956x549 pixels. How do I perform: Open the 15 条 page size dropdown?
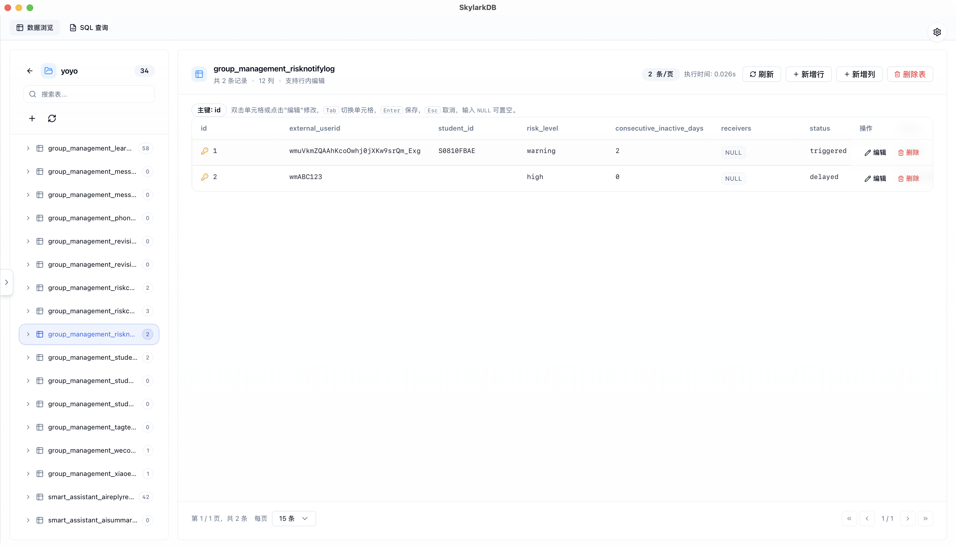tap(293, 519)
